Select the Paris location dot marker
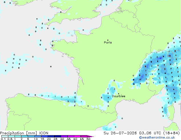Image resolution: width=181 pixels, height=140 pixels. tap(108, 40)
